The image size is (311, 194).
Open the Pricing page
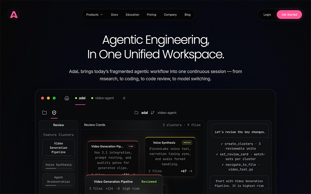151,15
